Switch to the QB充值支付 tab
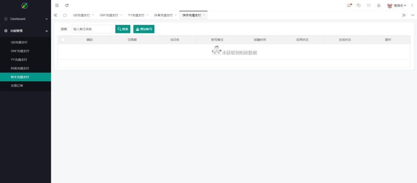 pyautogui.click(x=81, y=15)
